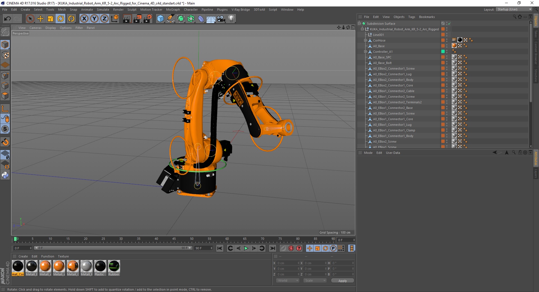Viewport: 539px width, 292px height.
Task: Click the Undo arrow icon
Action: [7, 19]
